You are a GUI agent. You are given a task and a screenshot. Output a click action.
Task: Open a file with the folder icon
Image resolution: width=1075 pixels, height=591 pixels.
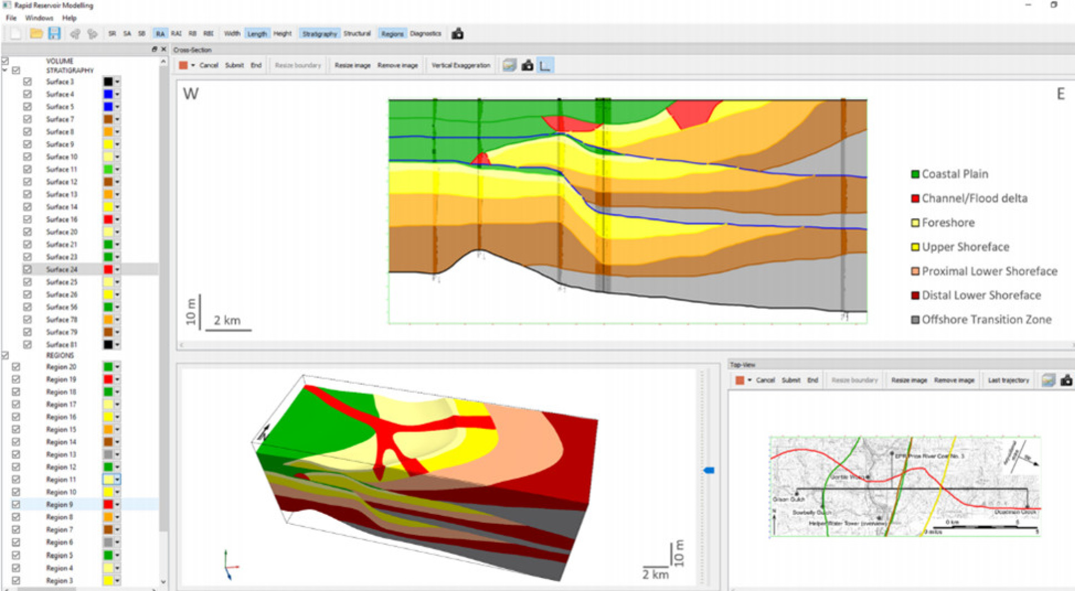click(36, 34)
